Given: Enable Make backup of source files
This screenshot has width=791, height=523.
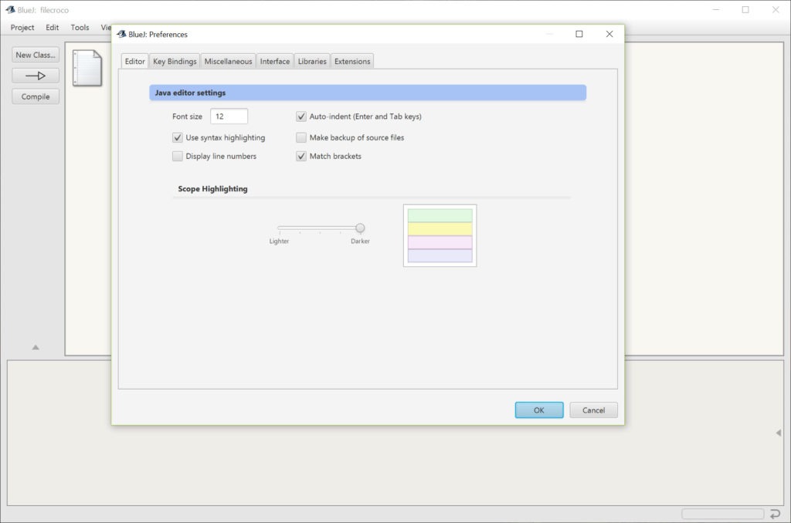Looking at the screenshot, I should (x=301, y=137).
